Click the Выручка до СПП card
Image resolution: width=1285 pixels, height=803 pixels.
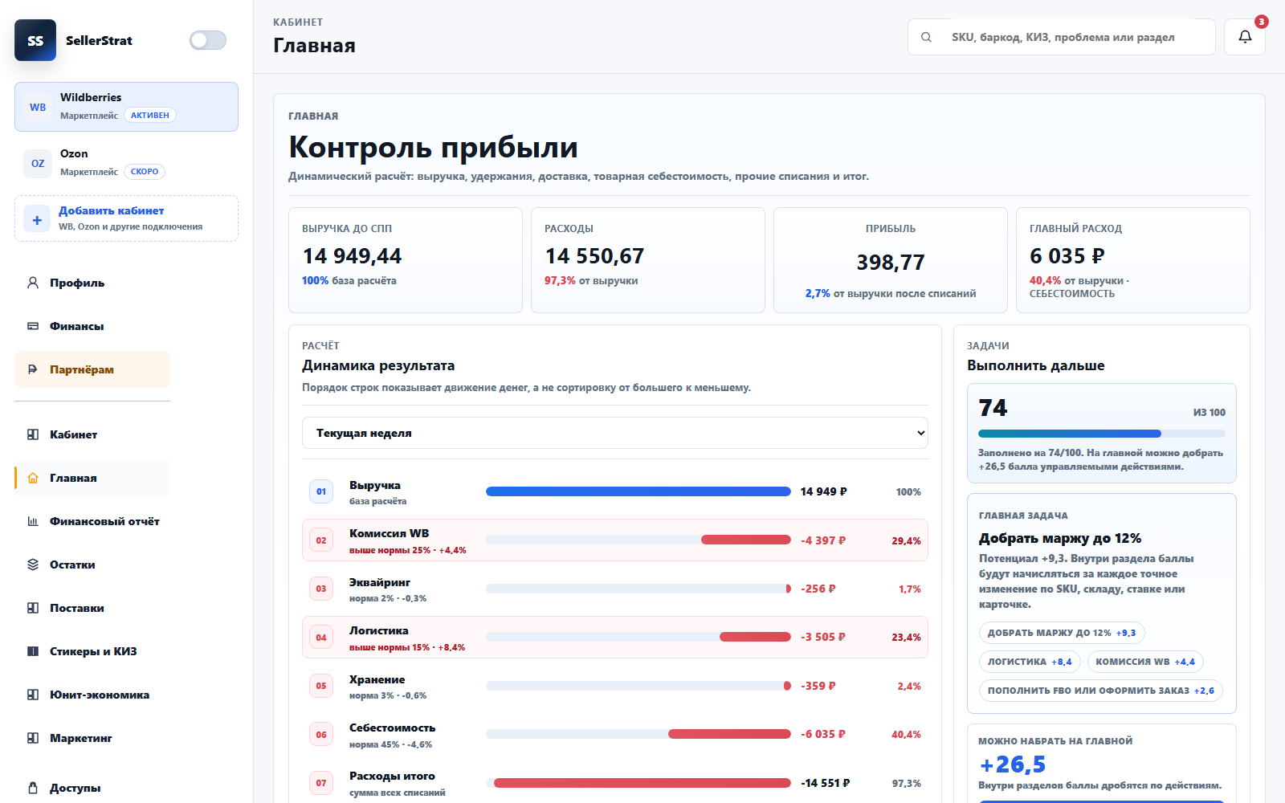tap(406, 260)
